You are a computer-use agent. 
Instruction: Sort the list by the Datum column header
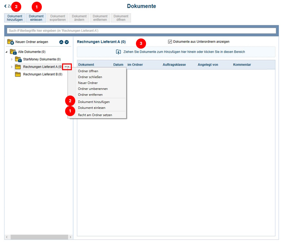click(x=118, y=64)
